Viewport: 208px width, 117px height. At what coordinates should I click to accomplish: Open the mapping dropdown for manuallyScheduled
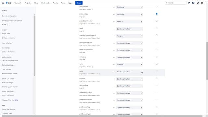pos(129,50)
